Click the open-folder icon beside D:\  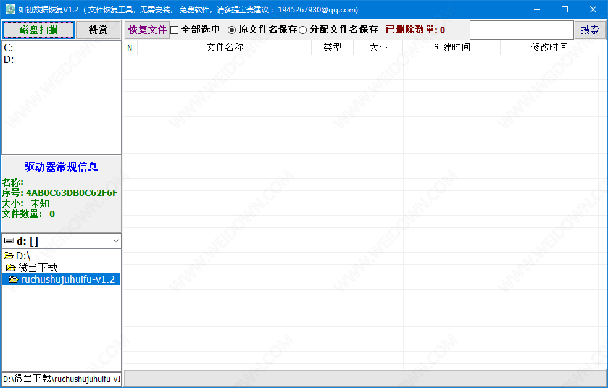coord(8,256)
